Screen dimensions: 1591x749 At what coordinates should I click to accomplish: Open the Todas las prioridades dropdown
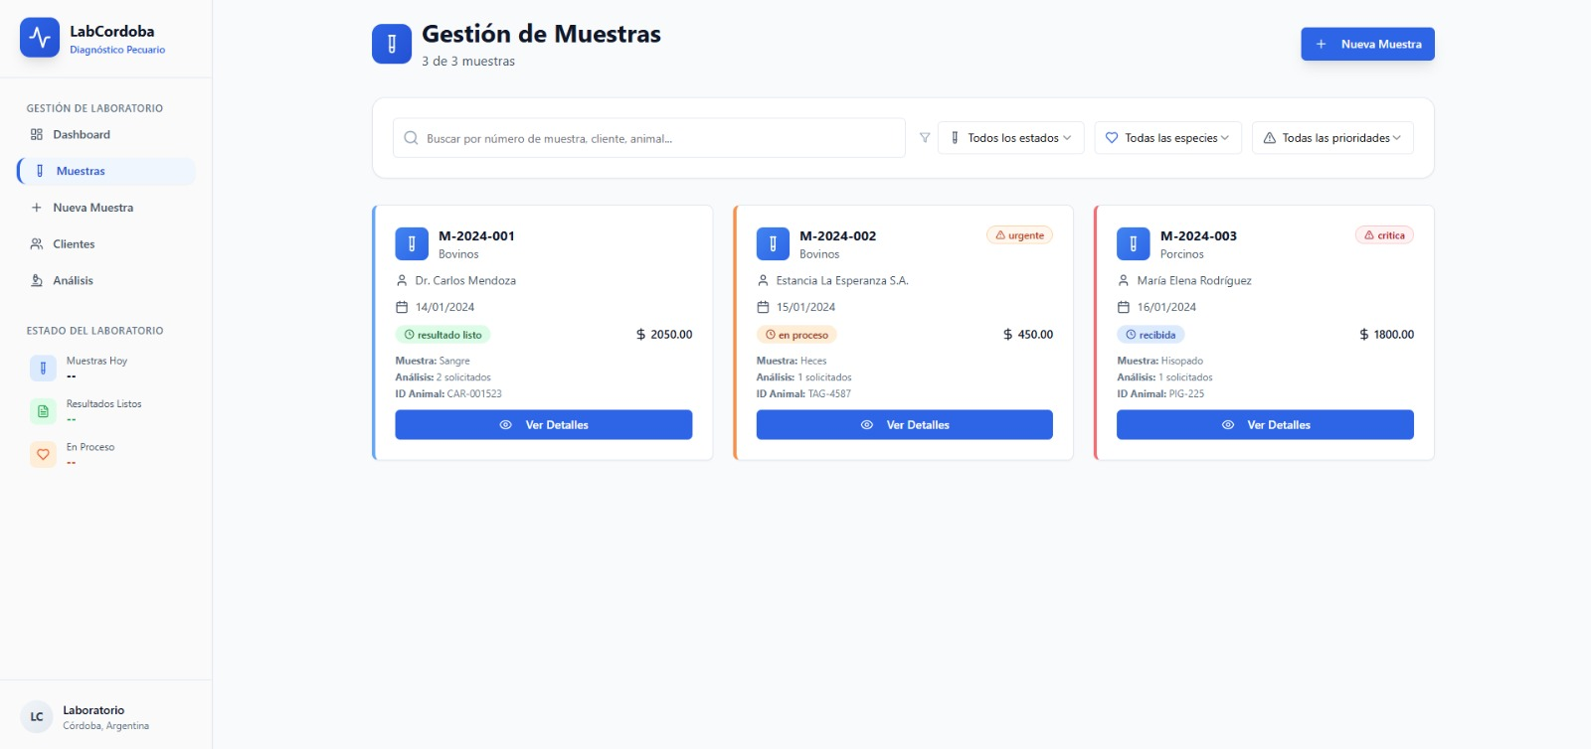(x=1332, y=138)
